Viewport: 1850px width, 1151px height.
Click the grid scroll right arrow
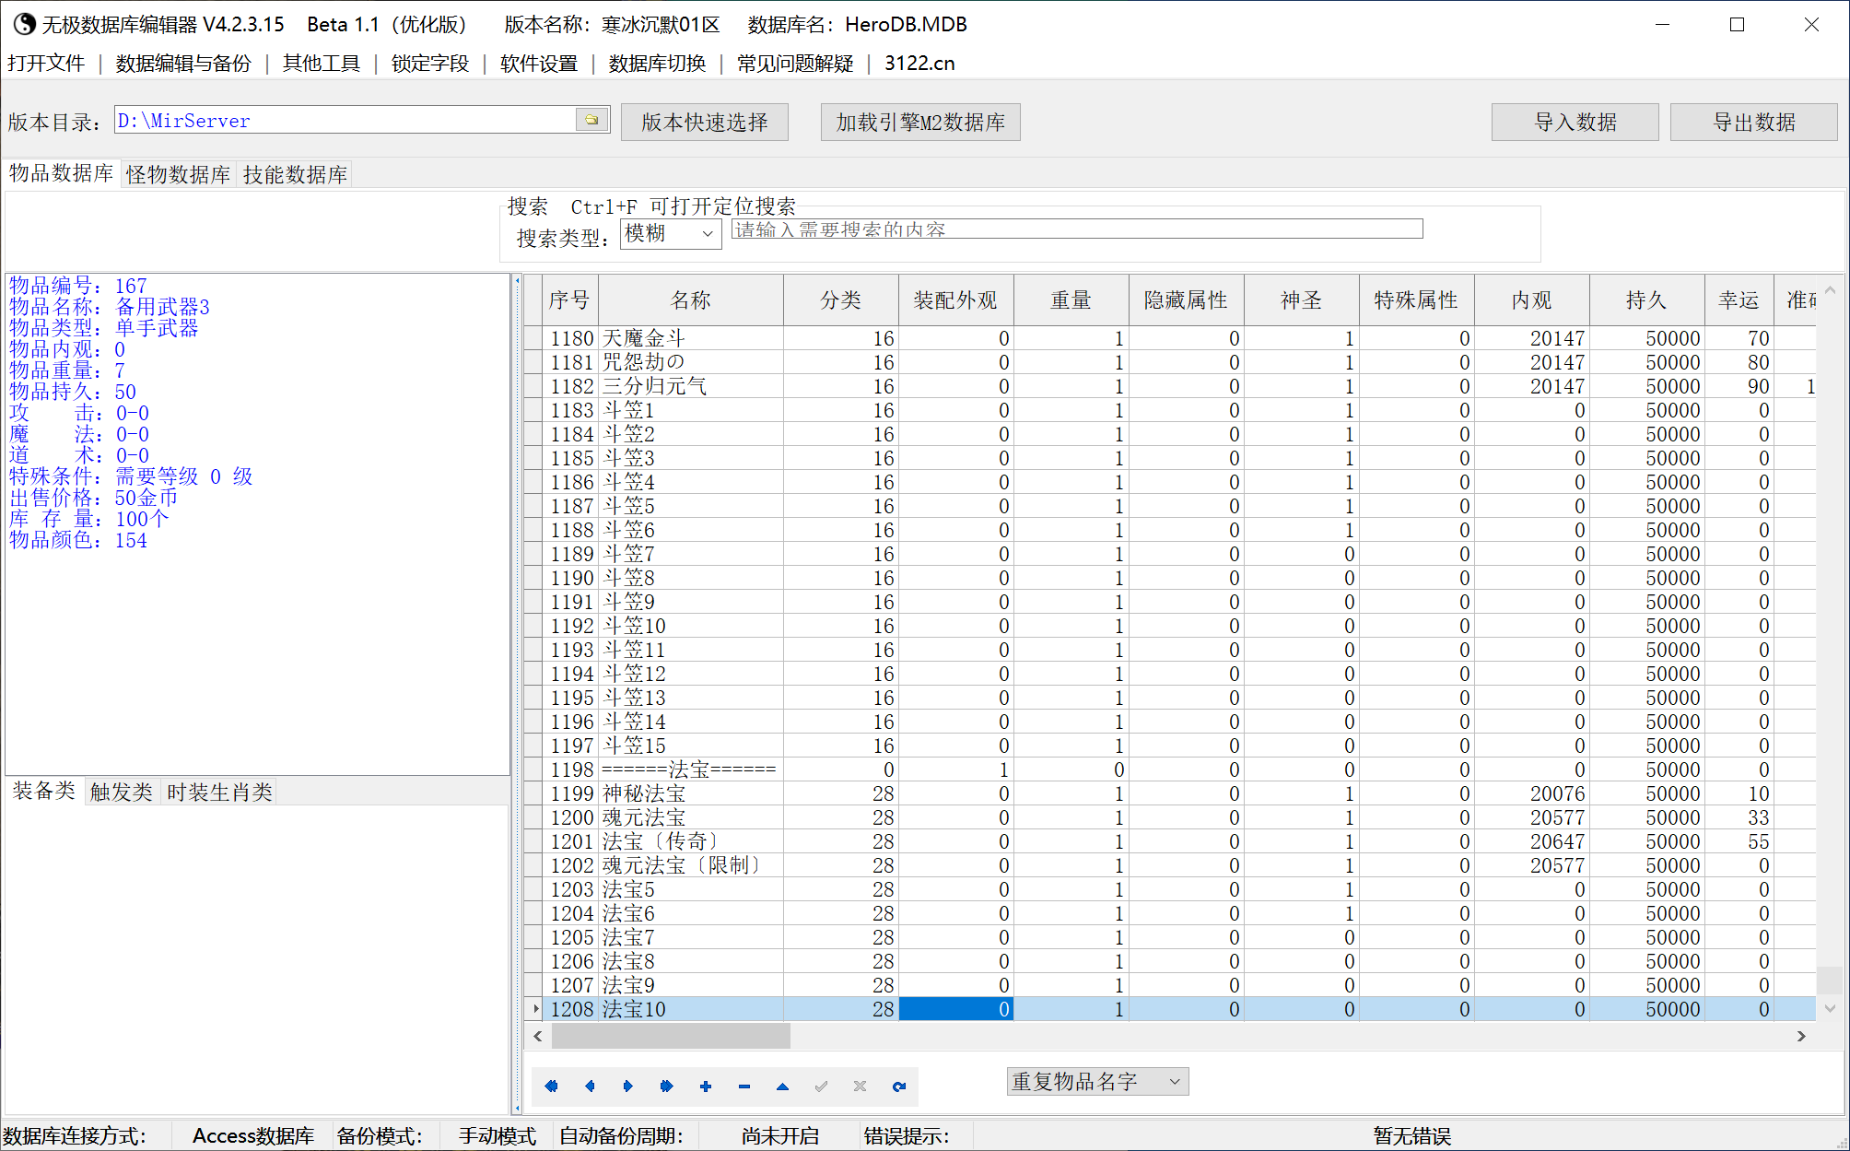1801,1036
